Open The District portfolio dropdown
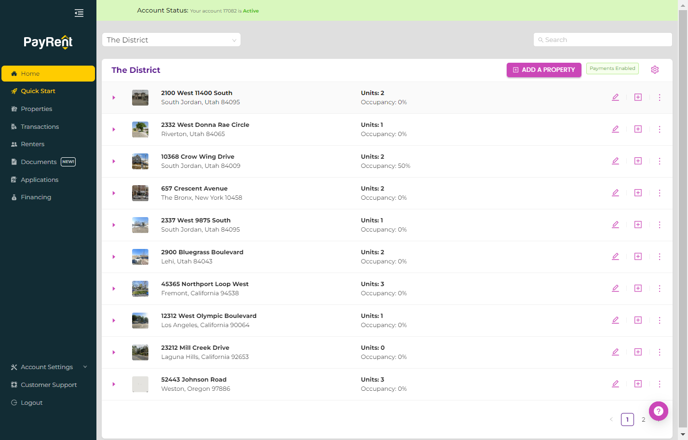This screenshot has width=688, height=440. pos(171,40)
